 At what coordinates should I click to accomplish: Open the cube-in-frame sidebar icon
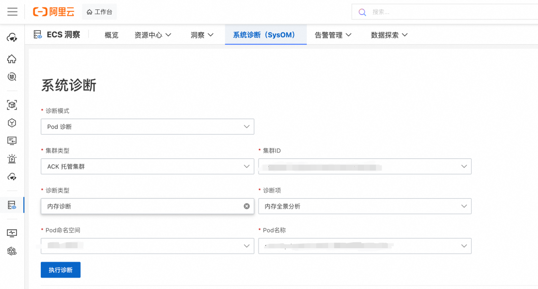12,105
